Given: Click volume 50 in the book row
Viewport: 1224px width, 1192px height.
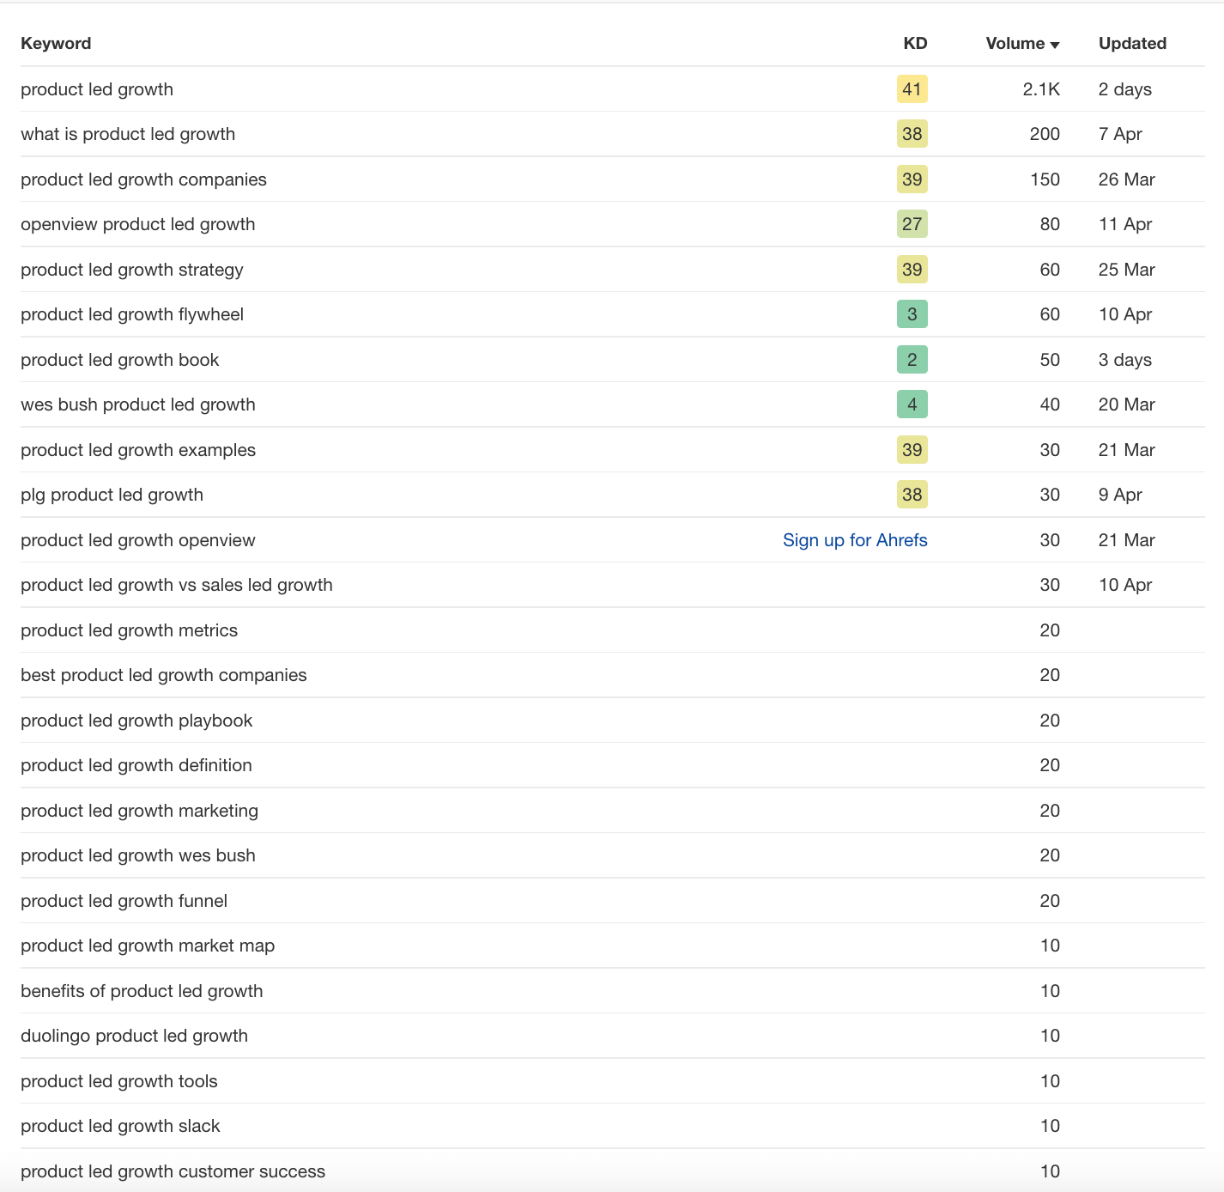Looking at the screenshot, I should click(x=1050, y=360).
